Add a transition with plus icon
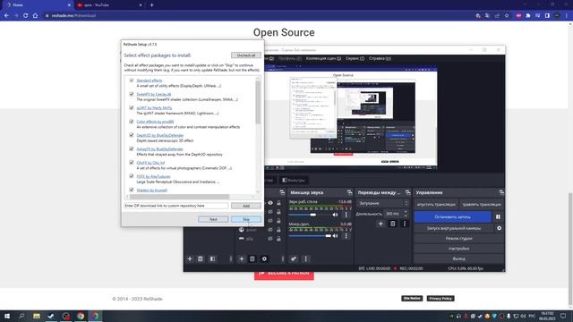Viewport: 573px width, 322px height. 381,224
